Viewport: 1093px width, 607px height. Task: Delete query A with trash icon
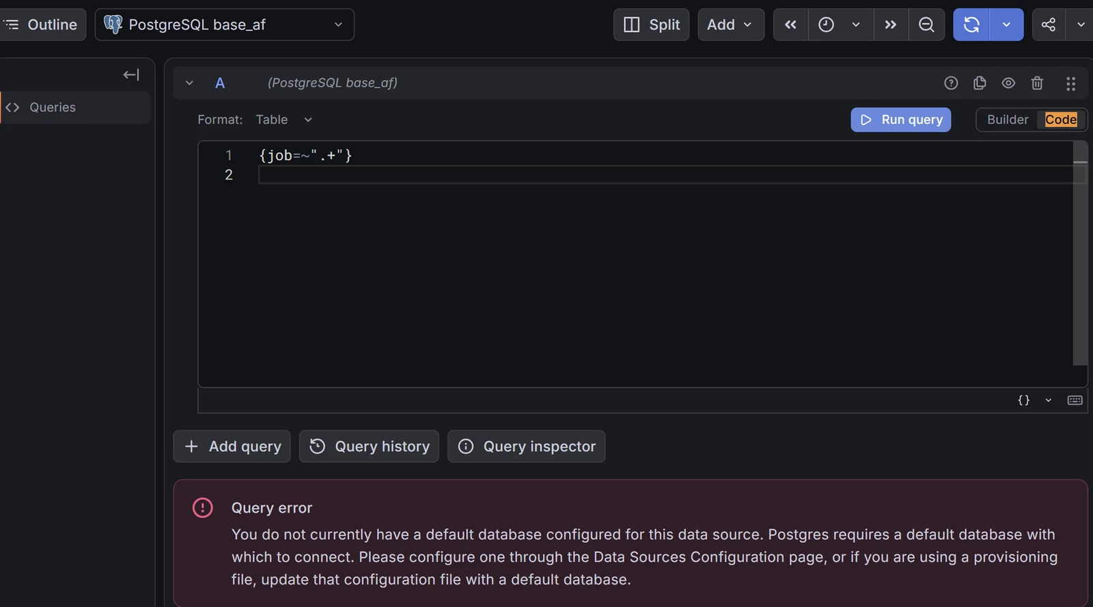point(1037,83)
